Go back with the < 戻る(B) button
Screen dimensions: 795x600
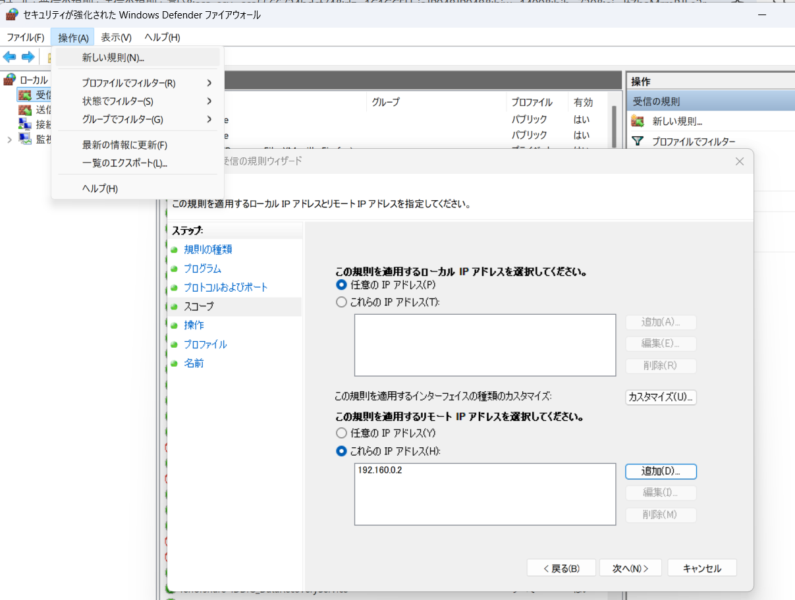(x=561, y=568)
